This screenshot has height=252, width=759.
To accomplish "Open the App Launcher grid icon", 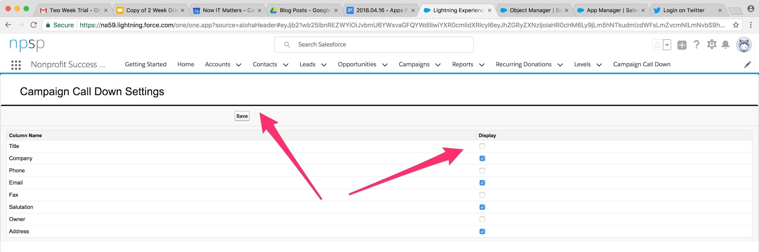I will 16,65.
